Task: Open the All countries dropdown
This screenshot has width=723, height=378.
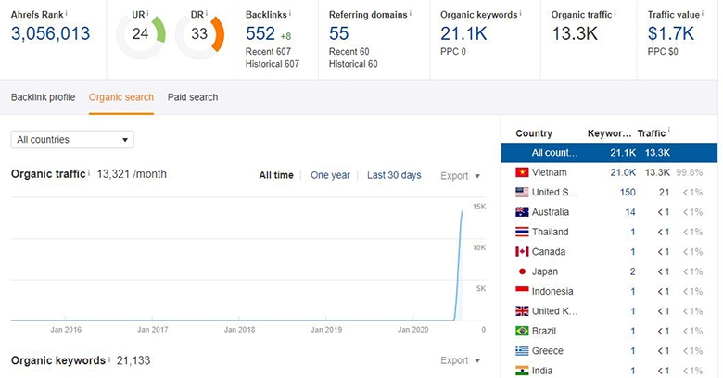Action: [x=72, y=140]
